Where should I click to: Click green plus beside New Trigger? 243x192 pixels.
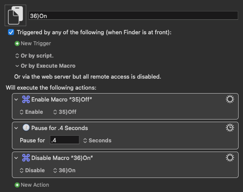17,43
